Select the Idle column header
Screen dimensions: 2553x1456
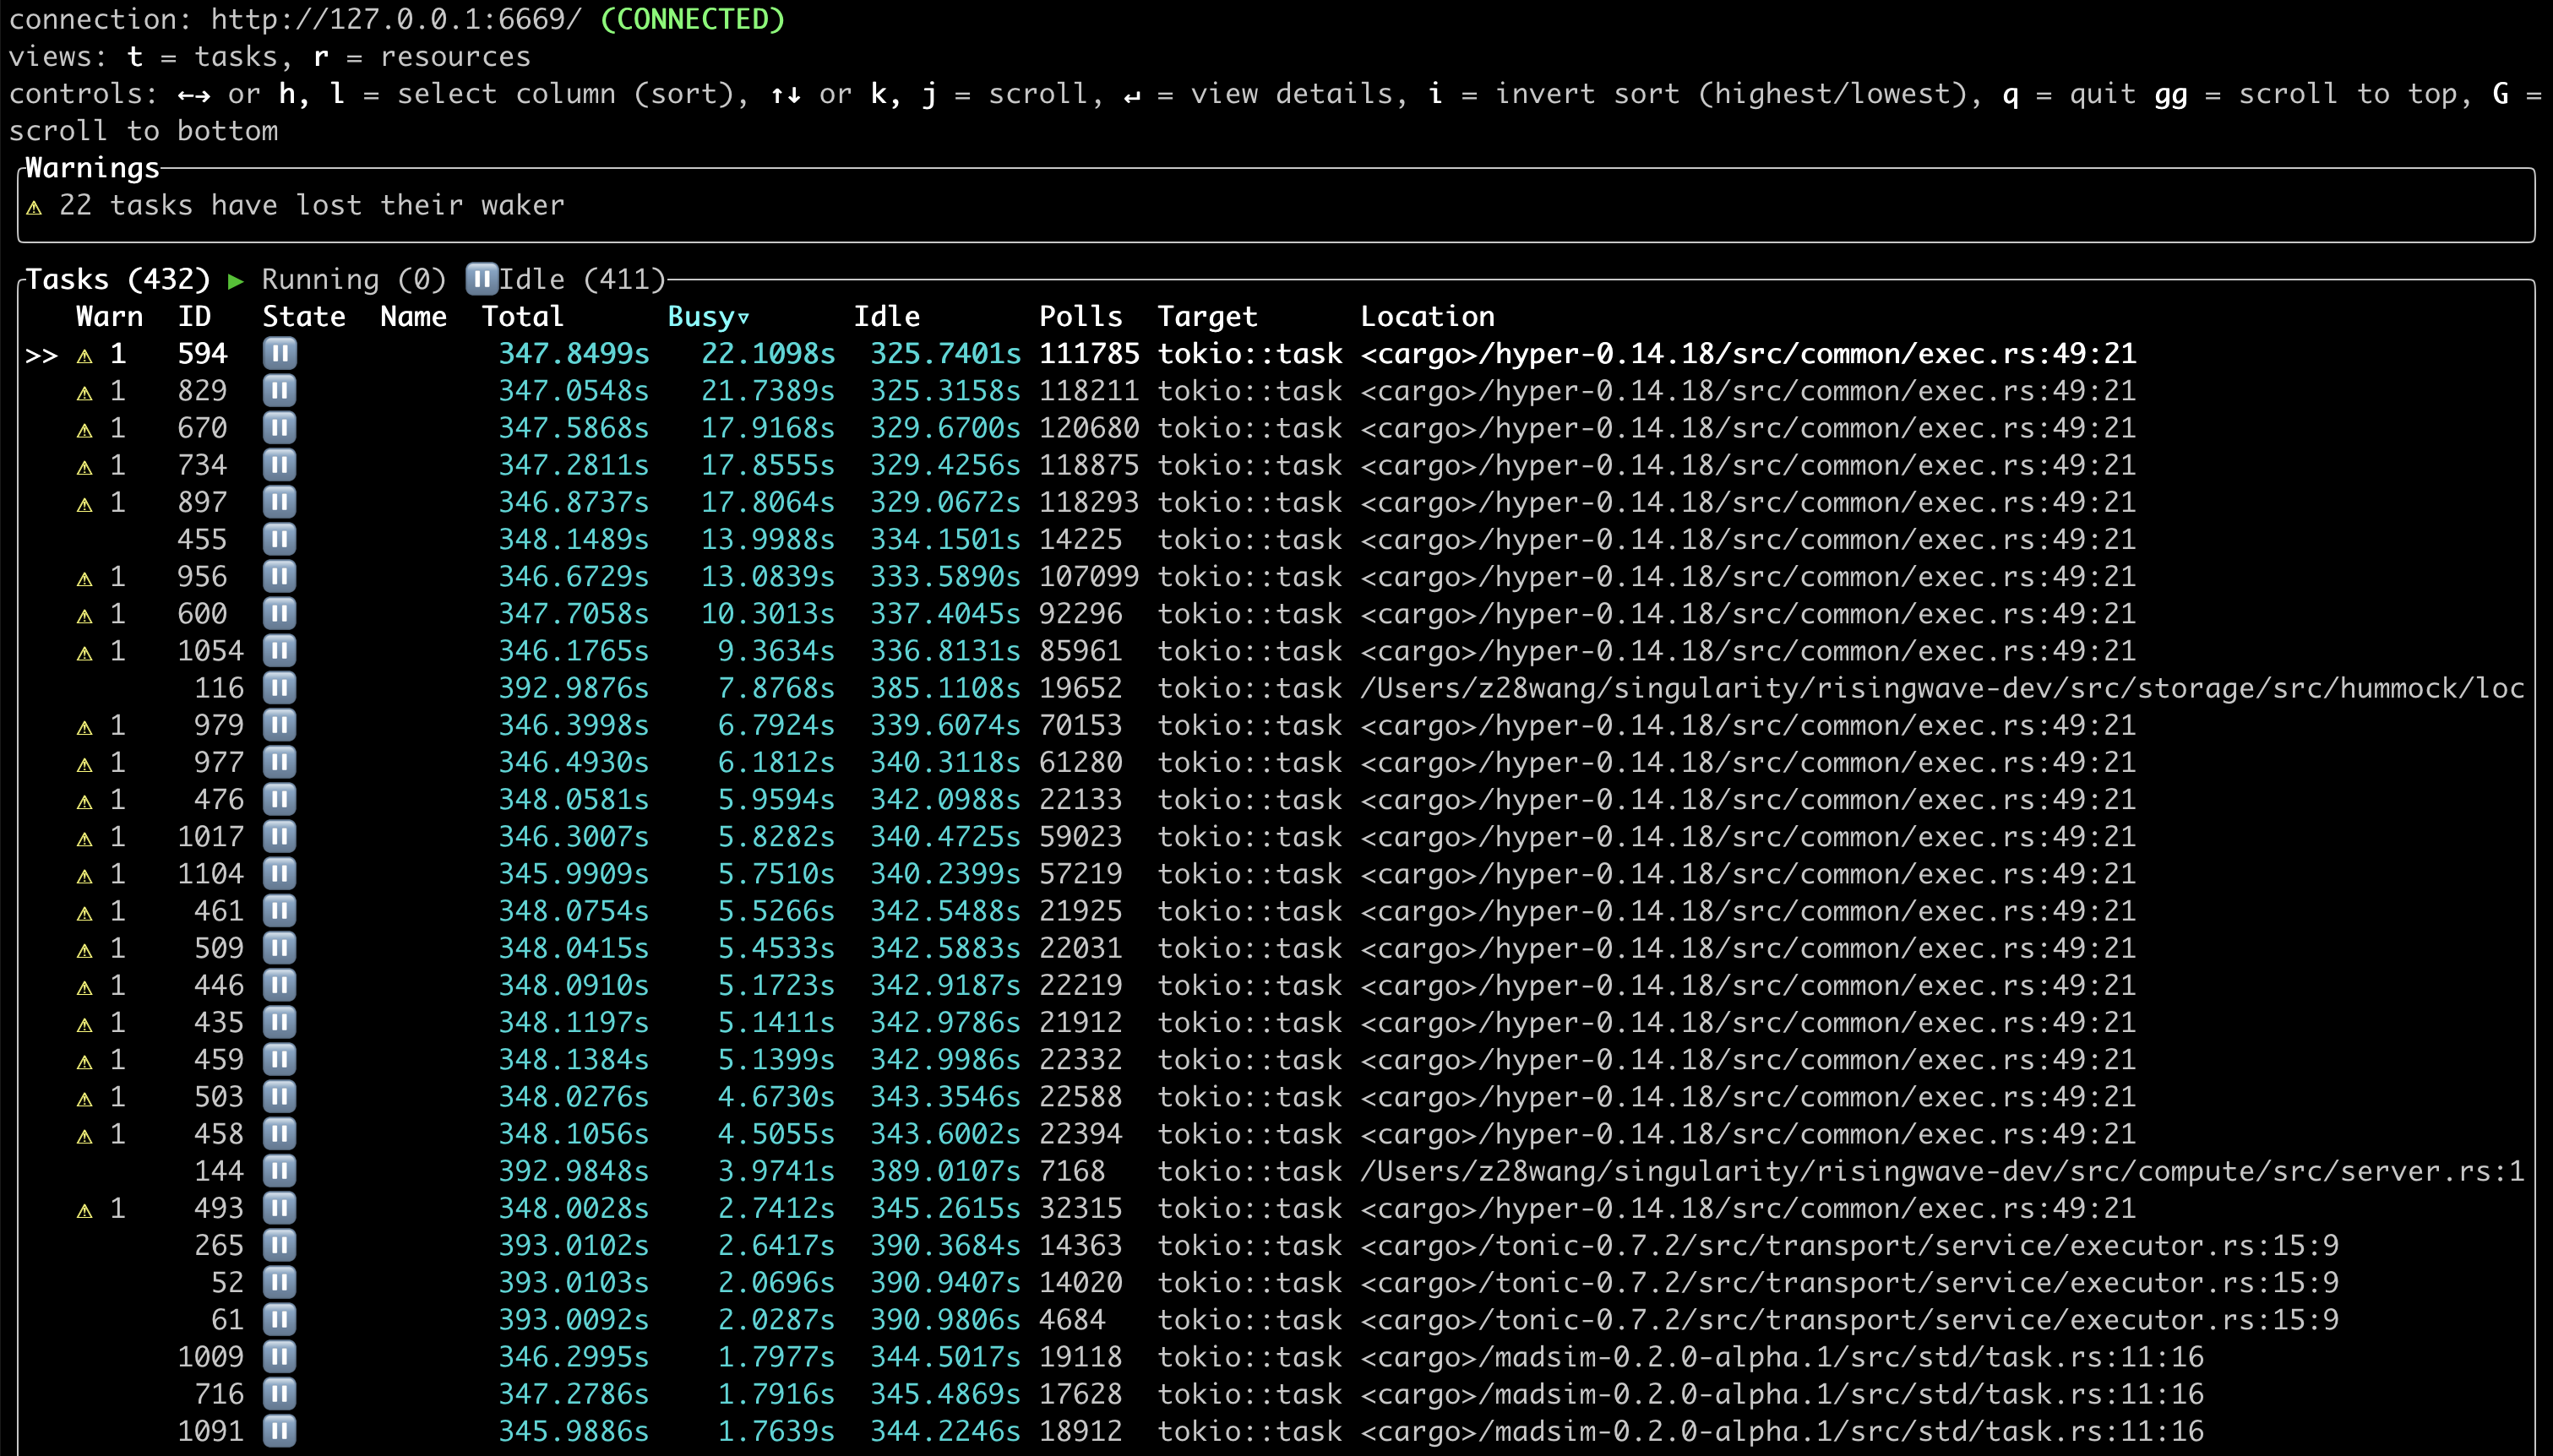click(887, 316)
